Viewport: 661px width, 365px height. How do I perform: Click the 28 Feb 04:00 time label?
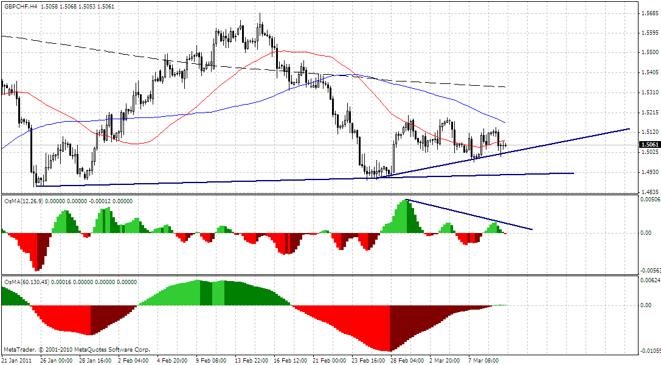(x=407, y=361)
